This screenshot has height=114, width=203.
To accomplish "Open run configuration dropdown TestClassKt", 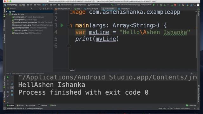I will 133,5.
